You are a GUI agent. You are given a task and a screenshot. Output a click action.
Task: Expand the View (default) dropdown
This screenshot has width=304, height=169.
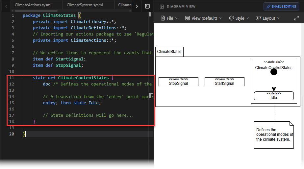tap(203, 18)
